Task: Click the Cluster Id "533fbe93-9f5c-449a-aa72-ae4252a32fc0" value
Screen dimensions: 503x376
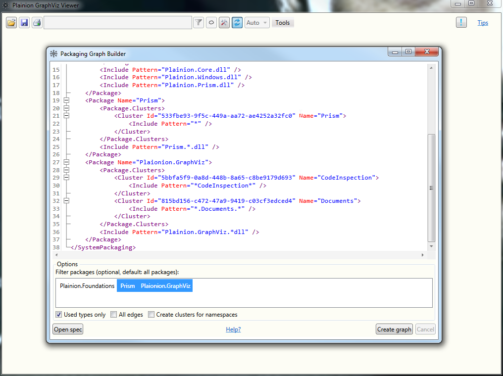Action: 226,116
